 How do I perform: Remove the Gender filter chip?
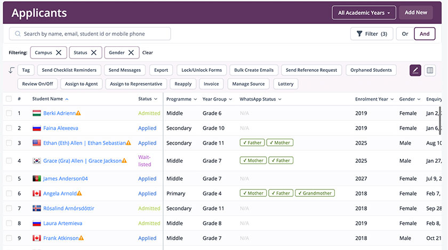click(131, 53)
